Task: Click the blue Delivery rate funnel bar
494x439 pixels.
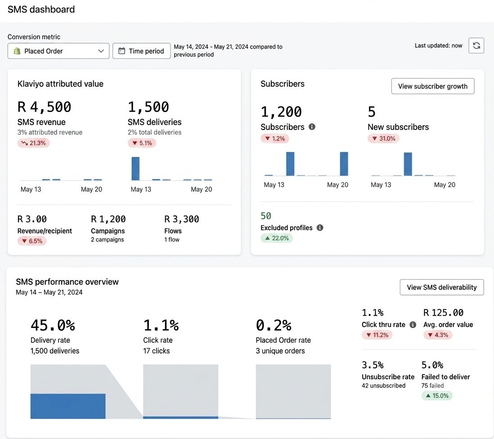Action: point(68,406)
